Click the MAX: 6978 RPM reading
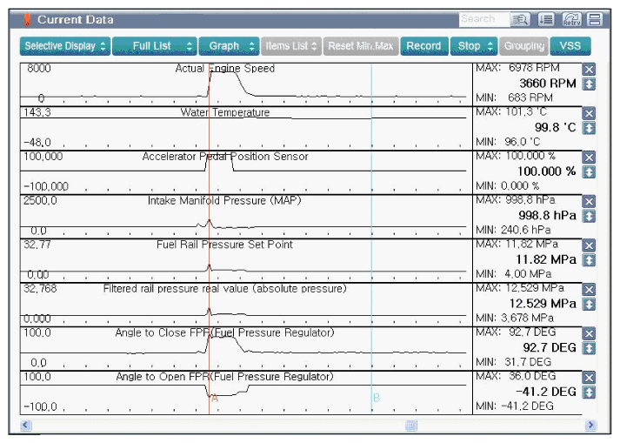The width and height of the screenshot is (620, 443). (x=517, y=68)
